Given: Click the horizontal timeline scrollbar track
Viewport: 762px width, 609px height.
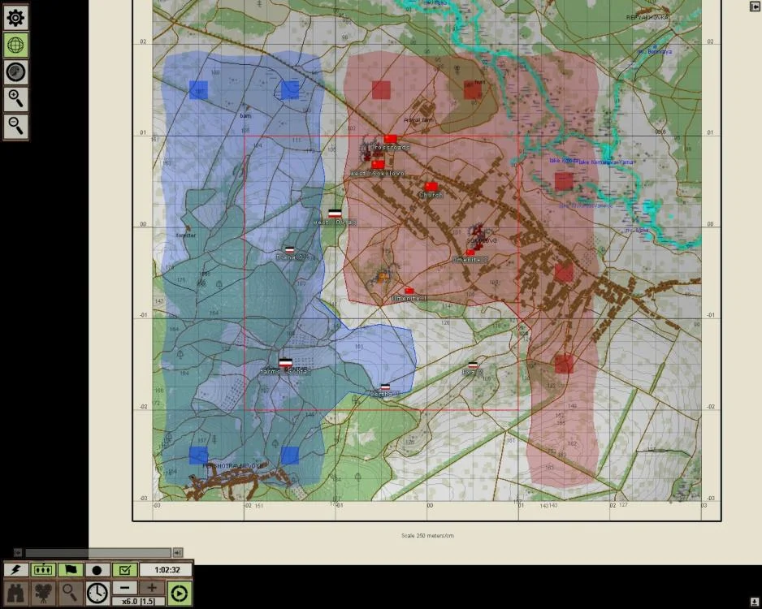Looking at the screenshot, I should 97,553.
